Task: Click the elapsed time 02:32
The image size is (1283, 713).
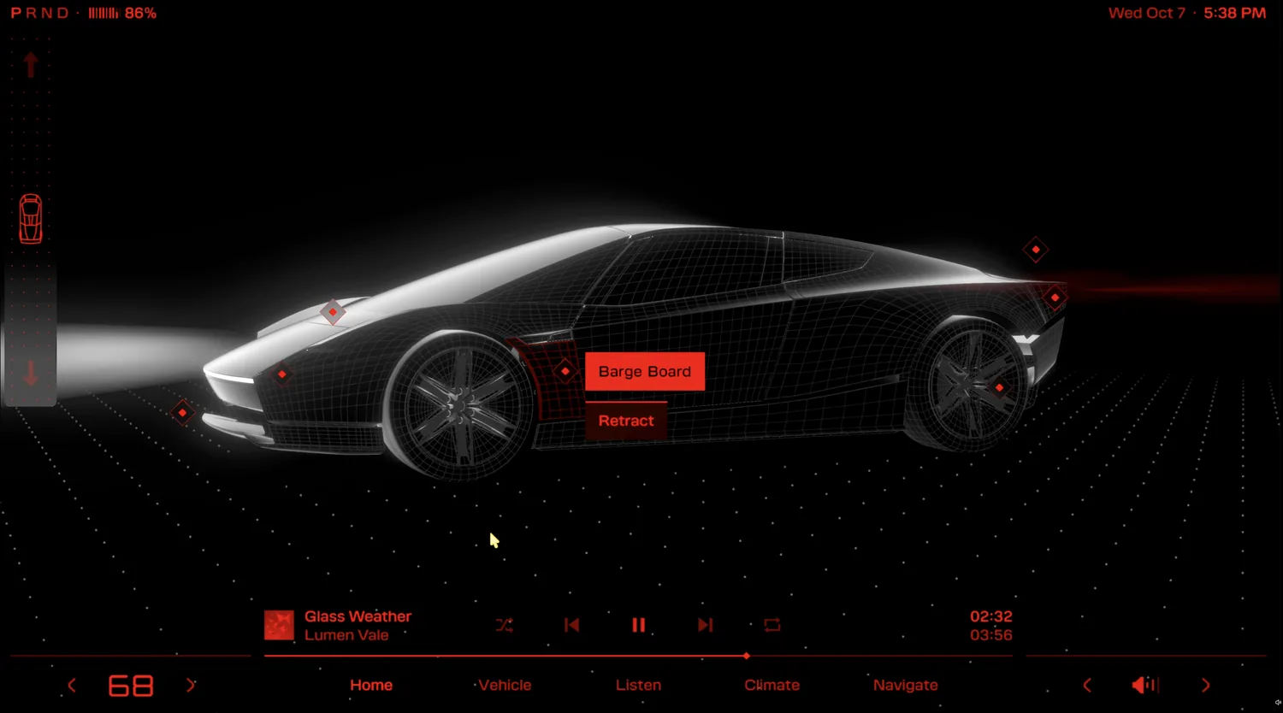Action: click(x=991, y=616)
